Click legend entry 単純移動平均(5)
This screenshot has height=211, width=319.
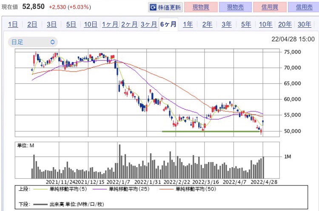(60, 189)
